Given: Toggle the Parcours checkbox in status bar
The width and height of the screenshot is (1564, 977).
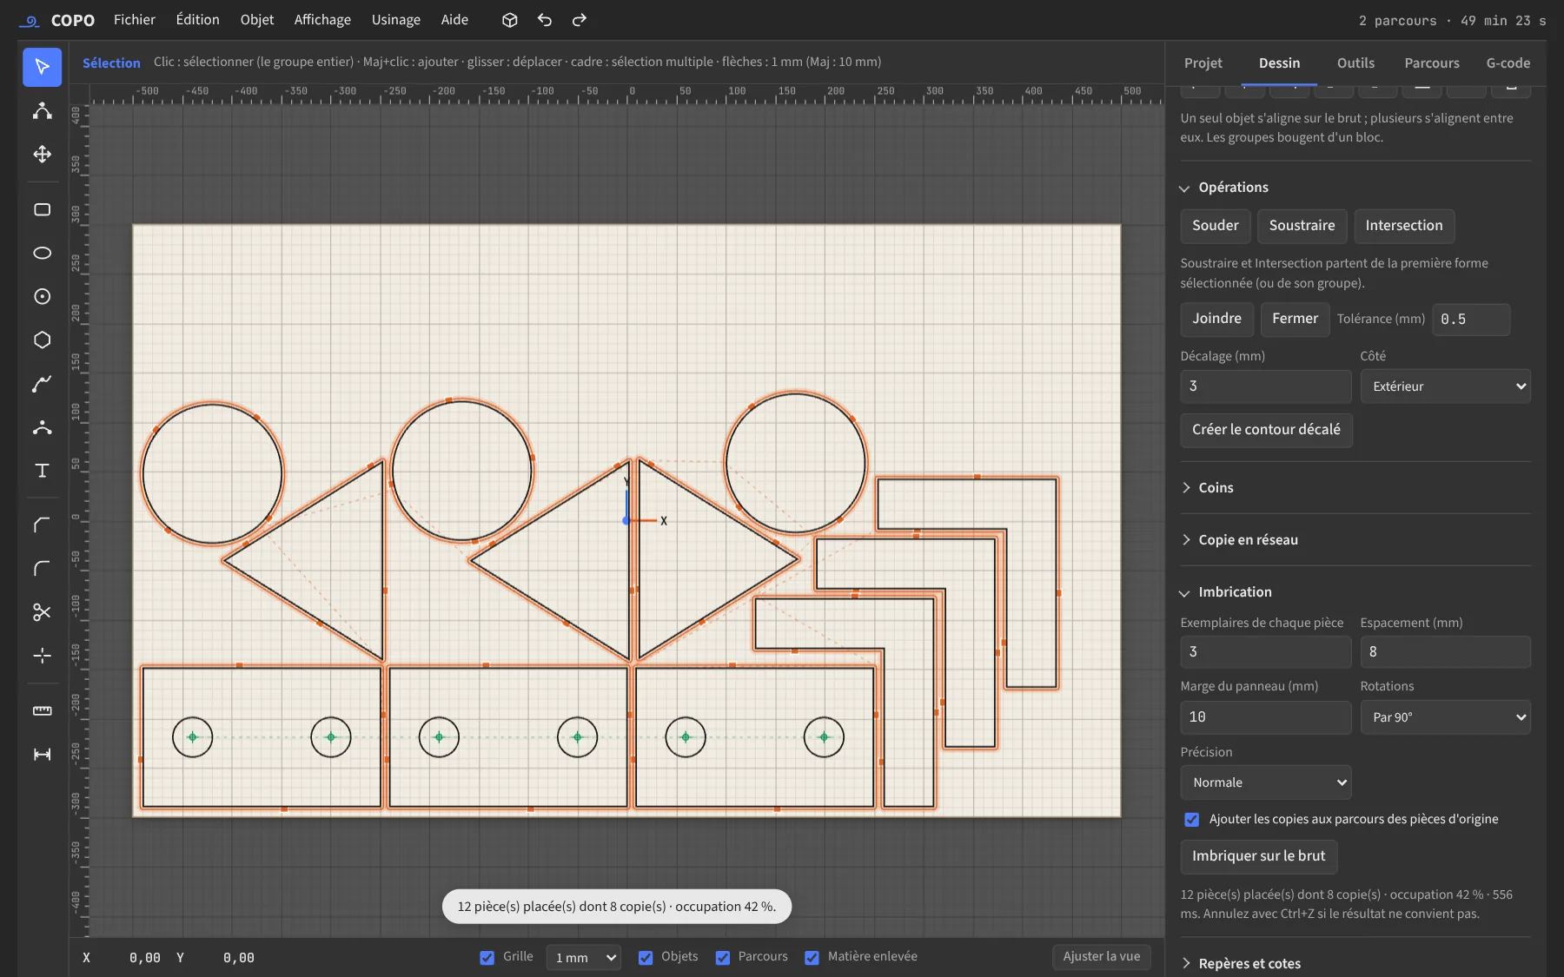Looking at the screenshot, I should tap(723, 957).
